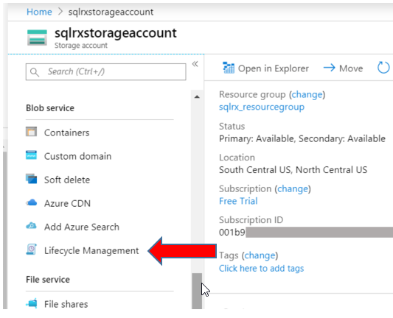Open Free Trial subscription link

[x=238, y=201]
